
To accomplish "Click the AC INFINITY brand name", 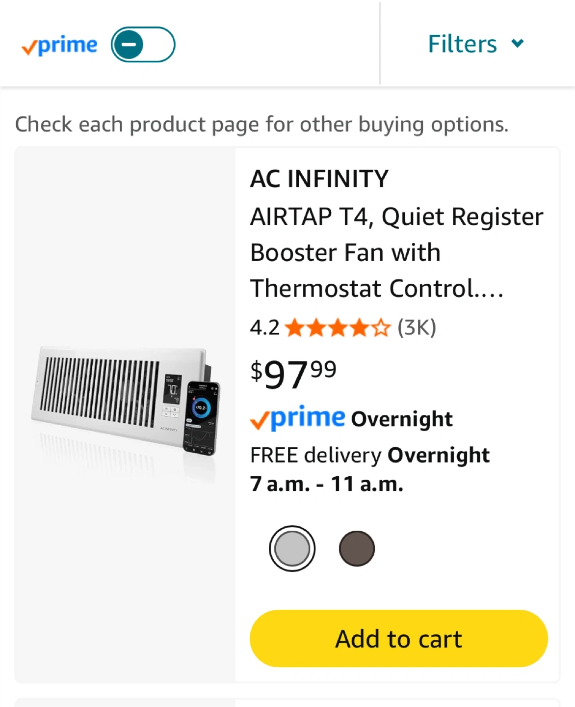I will click(319, 179).
